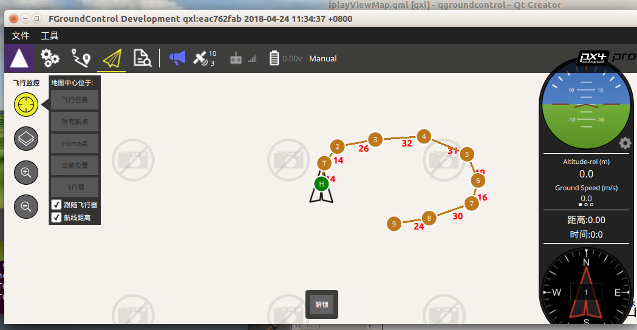Click the segment distance label 32

(407, 143)
